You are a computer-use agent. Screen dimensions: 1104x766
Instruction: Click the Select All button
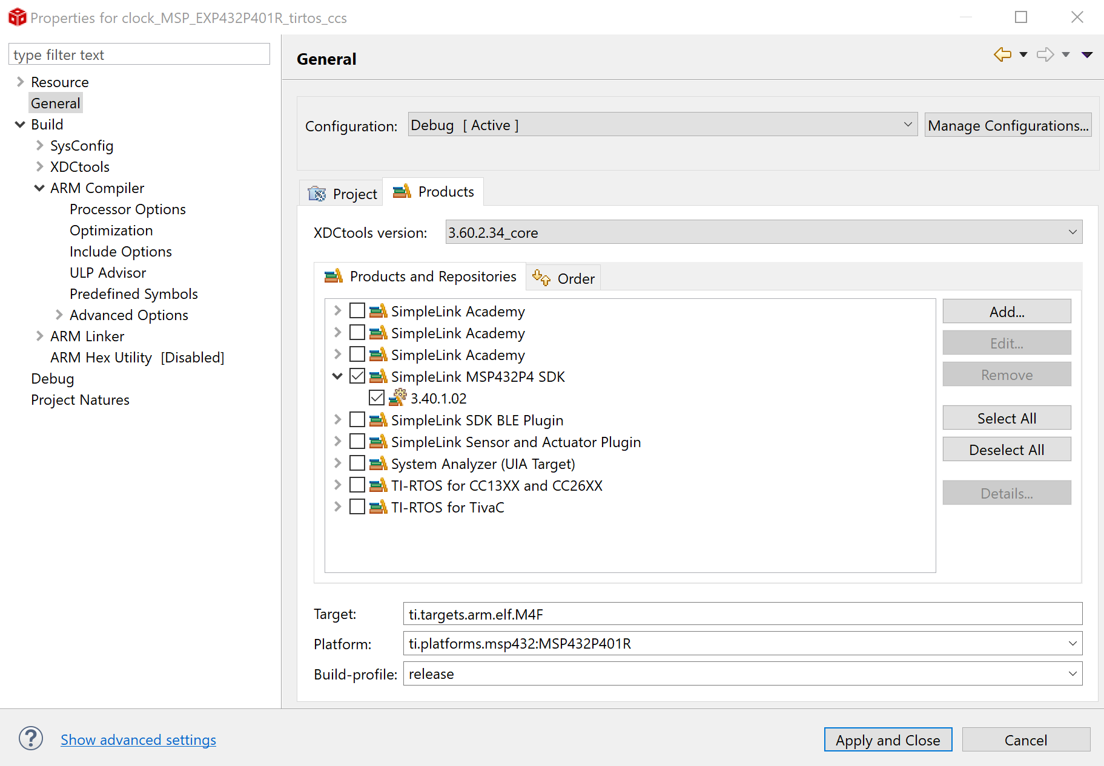tap(1006, 417)
